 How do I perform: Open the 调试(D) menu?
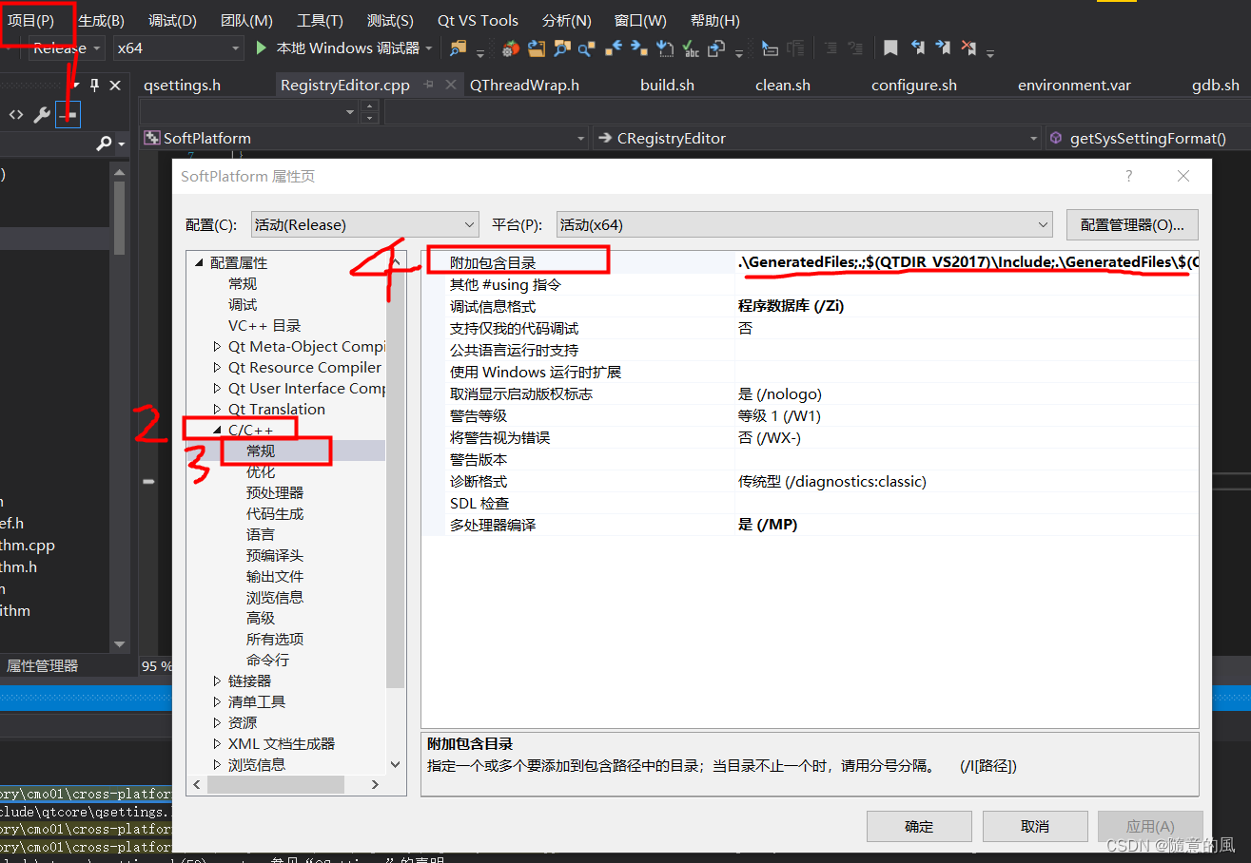172,20
